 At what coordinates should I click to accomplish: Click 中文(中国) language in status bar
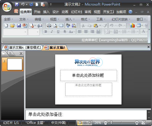59,123
